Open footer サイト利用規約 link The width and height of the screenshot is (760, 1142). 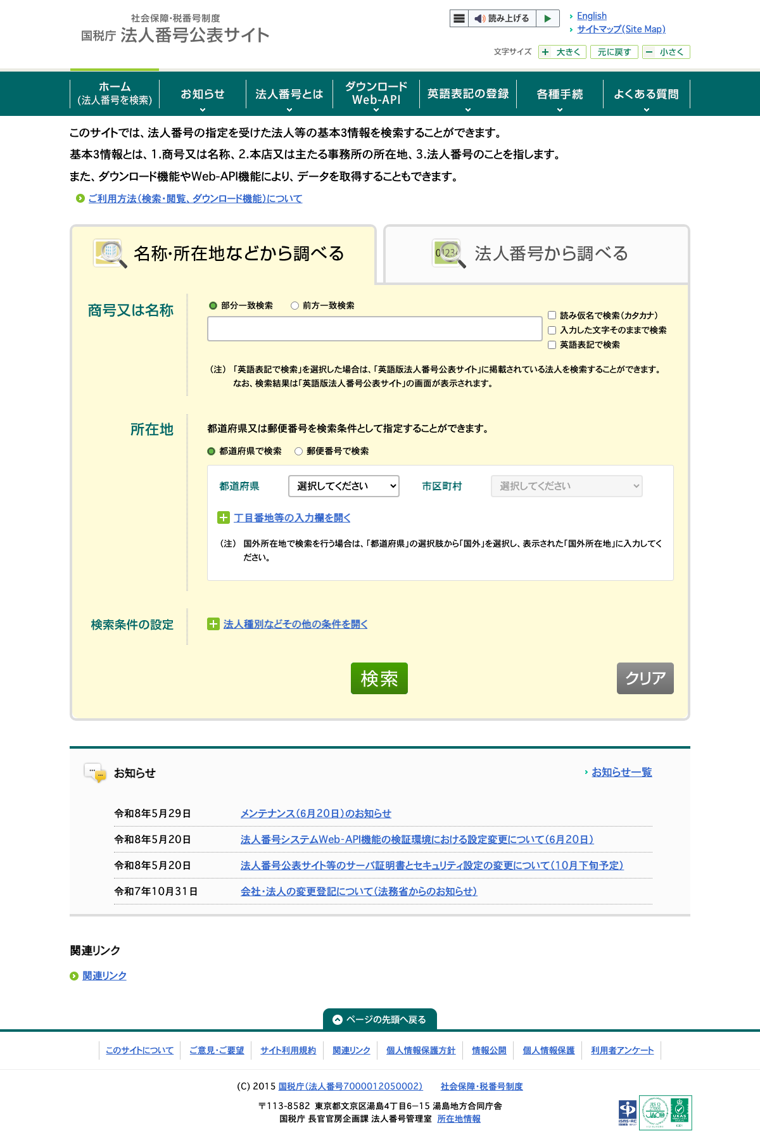pyautogui.click(x=288, y=1050)
